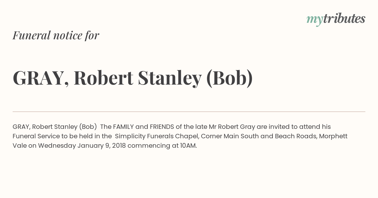Click the word FAMILY in the notice

coord(123,127)
